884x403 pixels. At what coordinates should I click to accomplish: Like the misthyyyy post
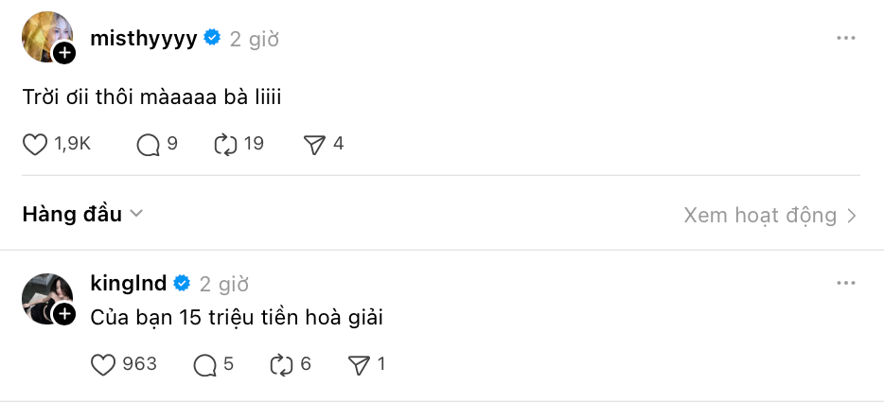[x=35, y=144]
